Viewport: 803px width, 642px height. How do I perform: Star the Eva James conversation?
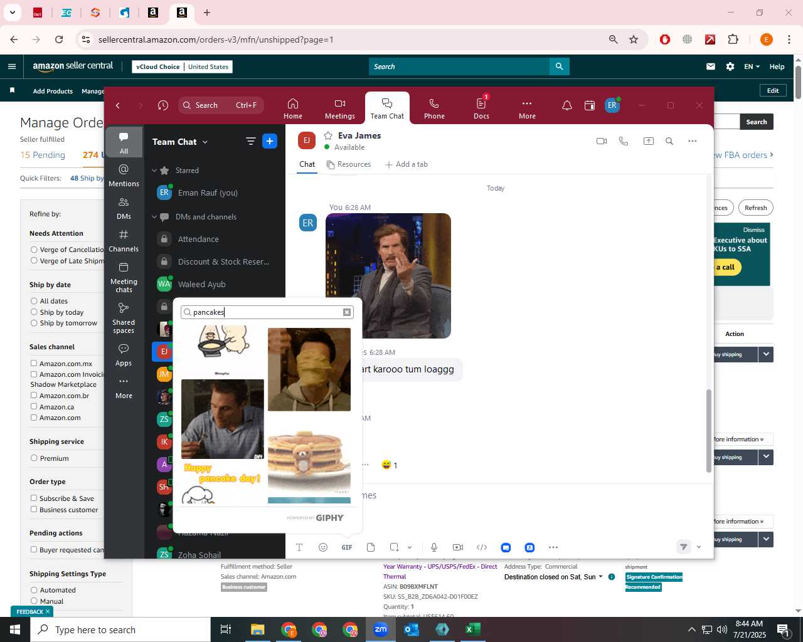[x=328, y=135]
